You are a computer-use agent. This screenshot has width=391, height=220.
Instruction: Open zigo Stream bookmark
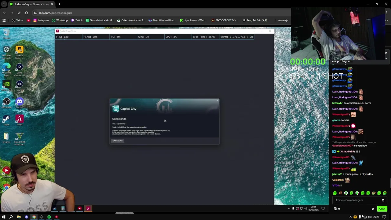[193, 20]
